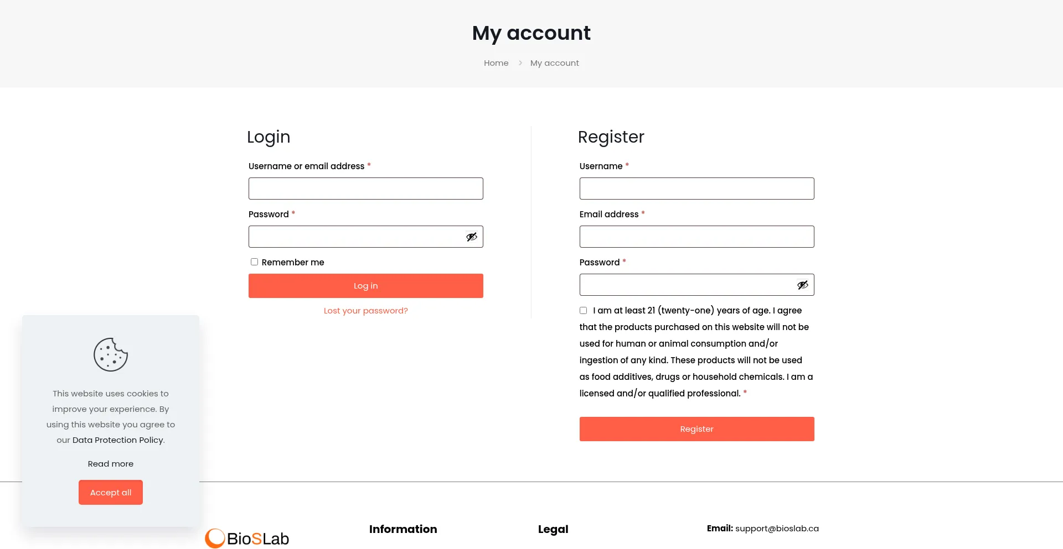Reveal the Register password using eye icon

pyautogui.click(x=802, y=285)
